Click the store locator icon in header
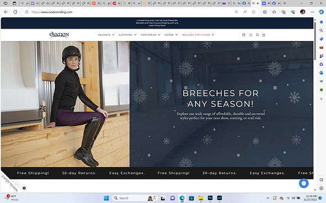Screen dimensions: 326x203 pyautogui.click(x=244, y=35)
